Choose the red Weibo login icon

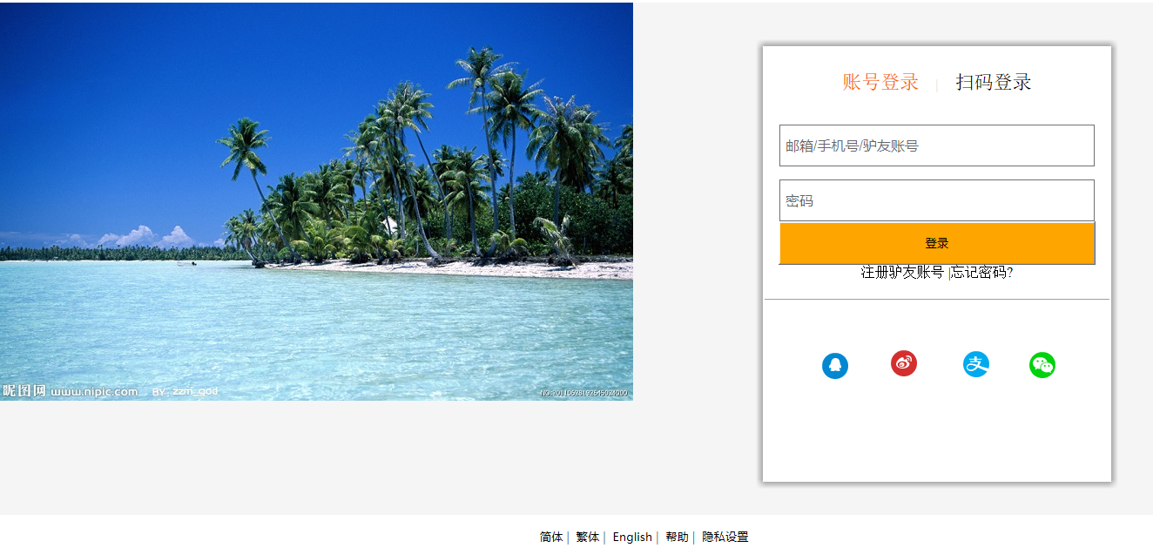coord(904,363)
